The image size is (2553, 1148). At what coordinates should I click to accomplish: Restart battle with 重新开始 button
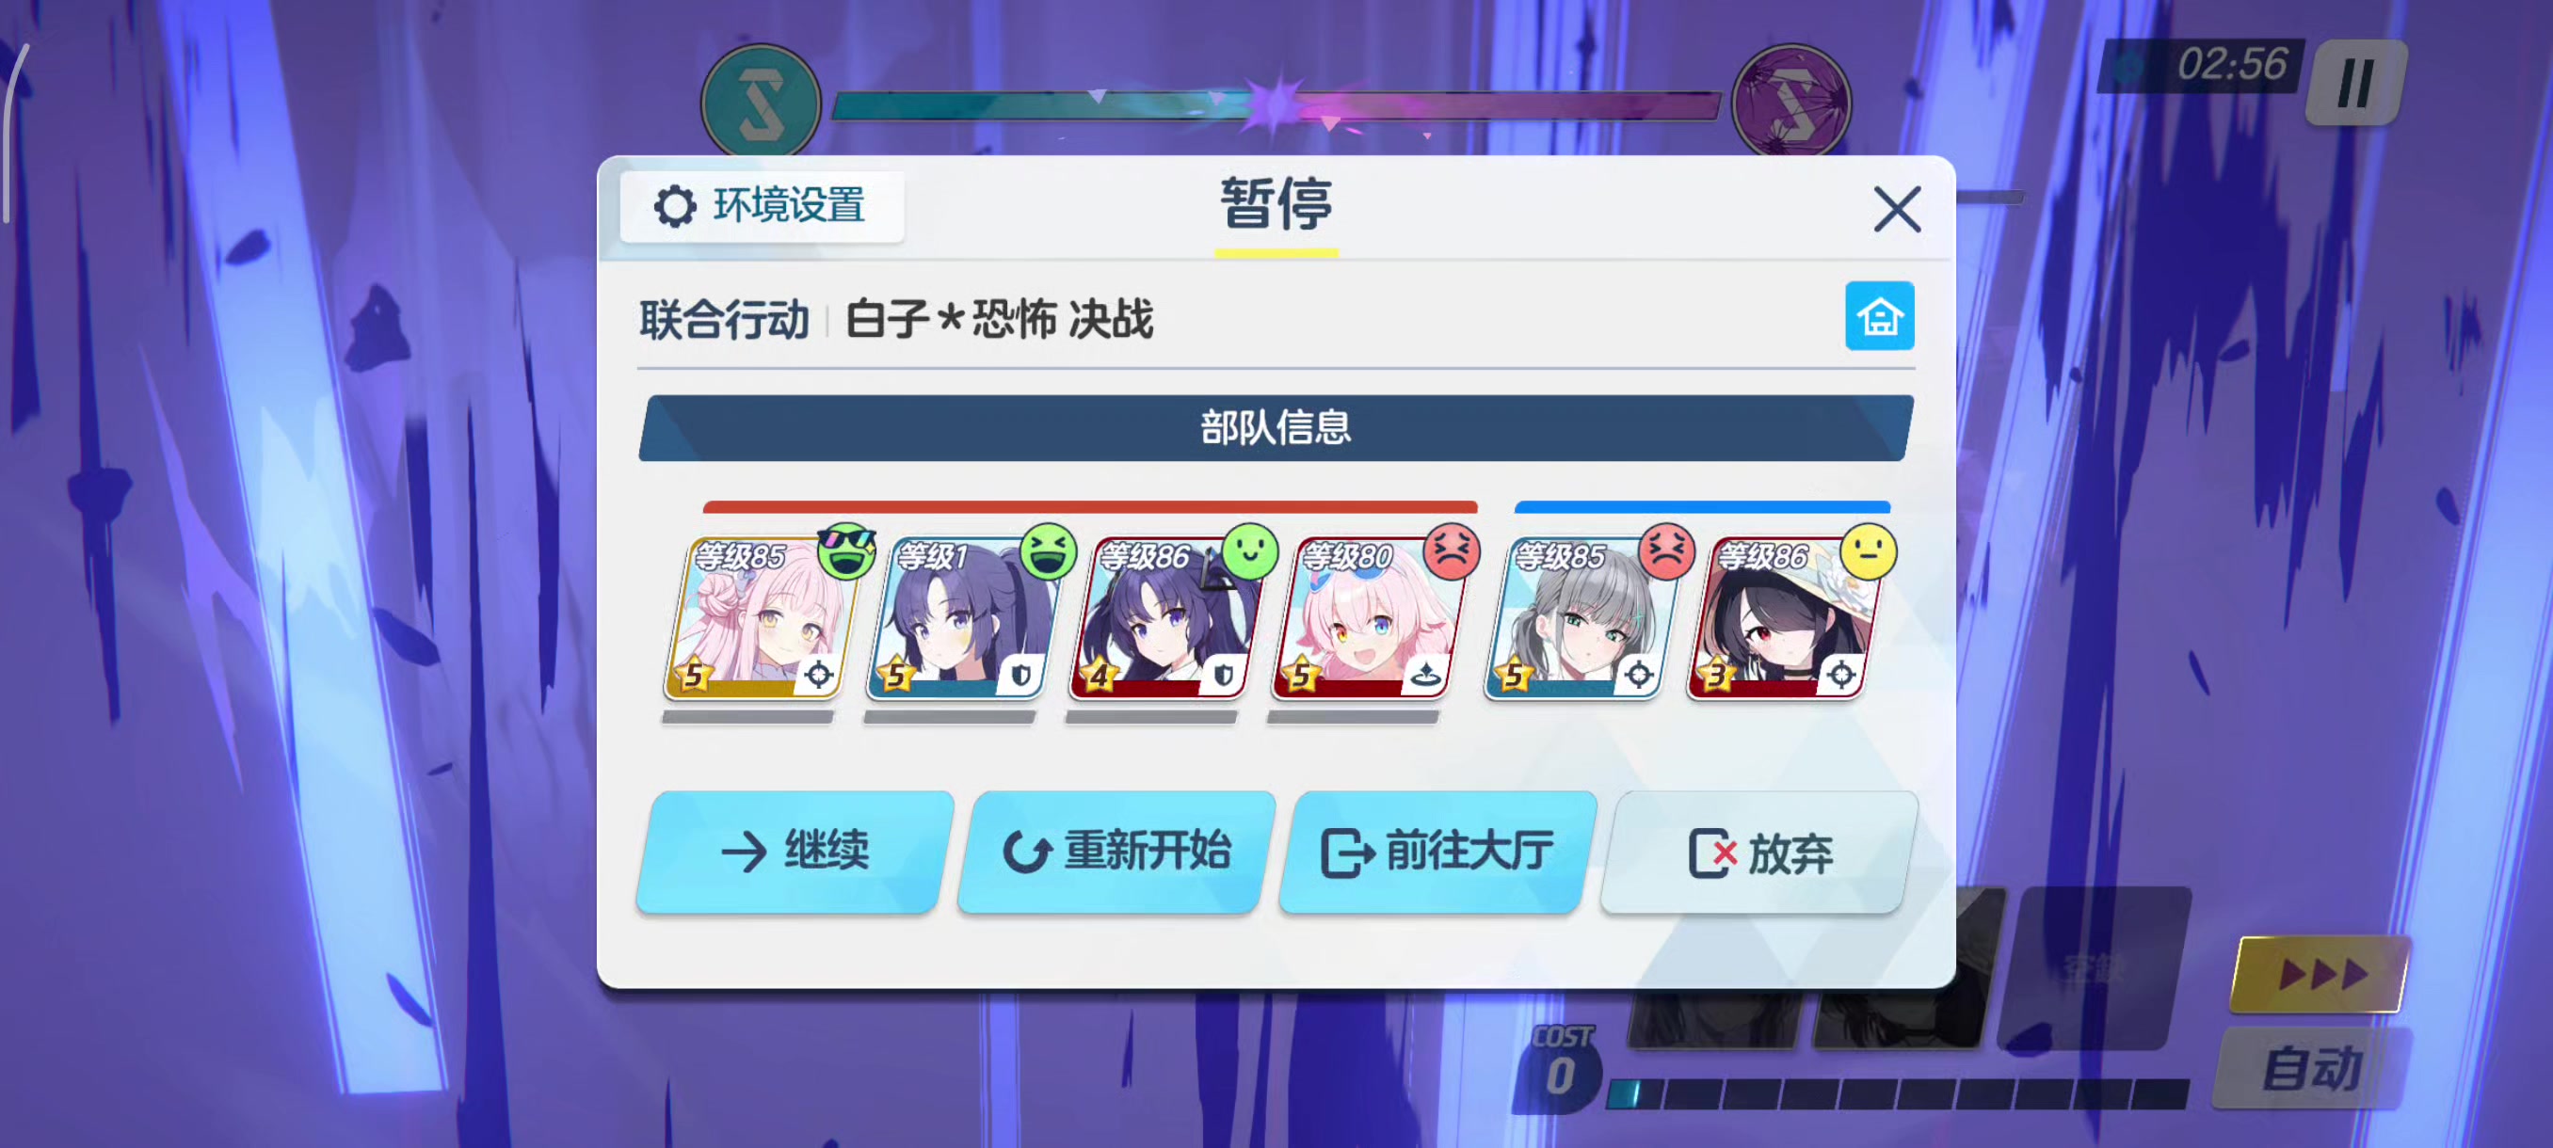point(1116,852)
